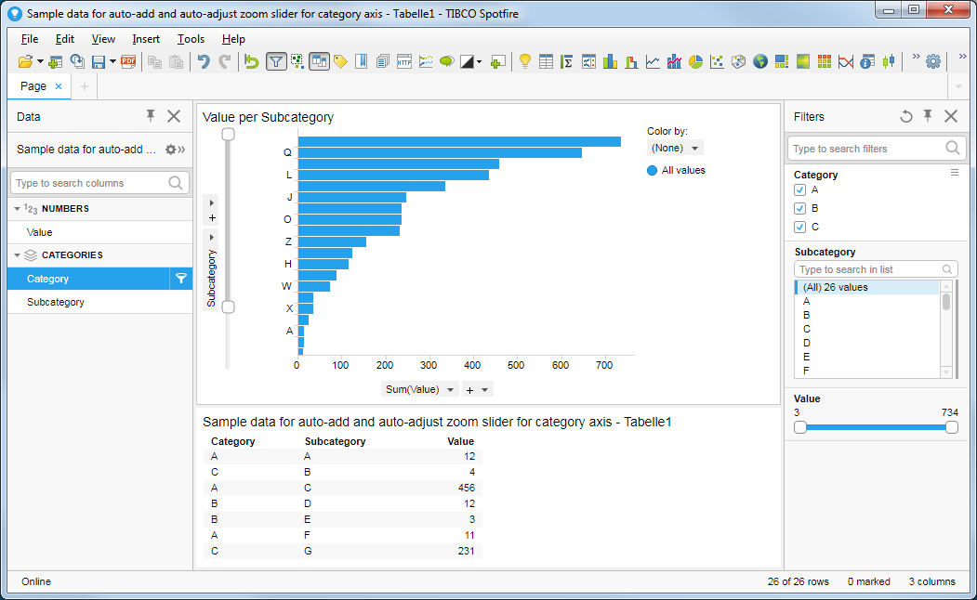This screenshot has width=977, height=600.
Task: Select "(All) 26 values" in Subcategory list
Action: [x=835, y=287]
